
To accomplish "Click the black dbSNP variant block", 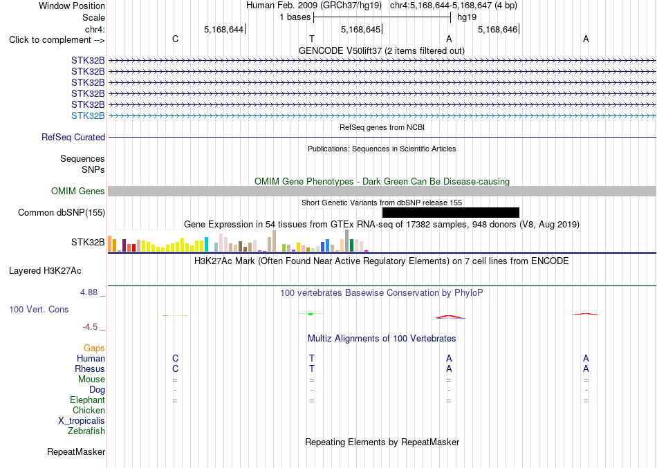I will pyautogui.click(x=451, y=212).
